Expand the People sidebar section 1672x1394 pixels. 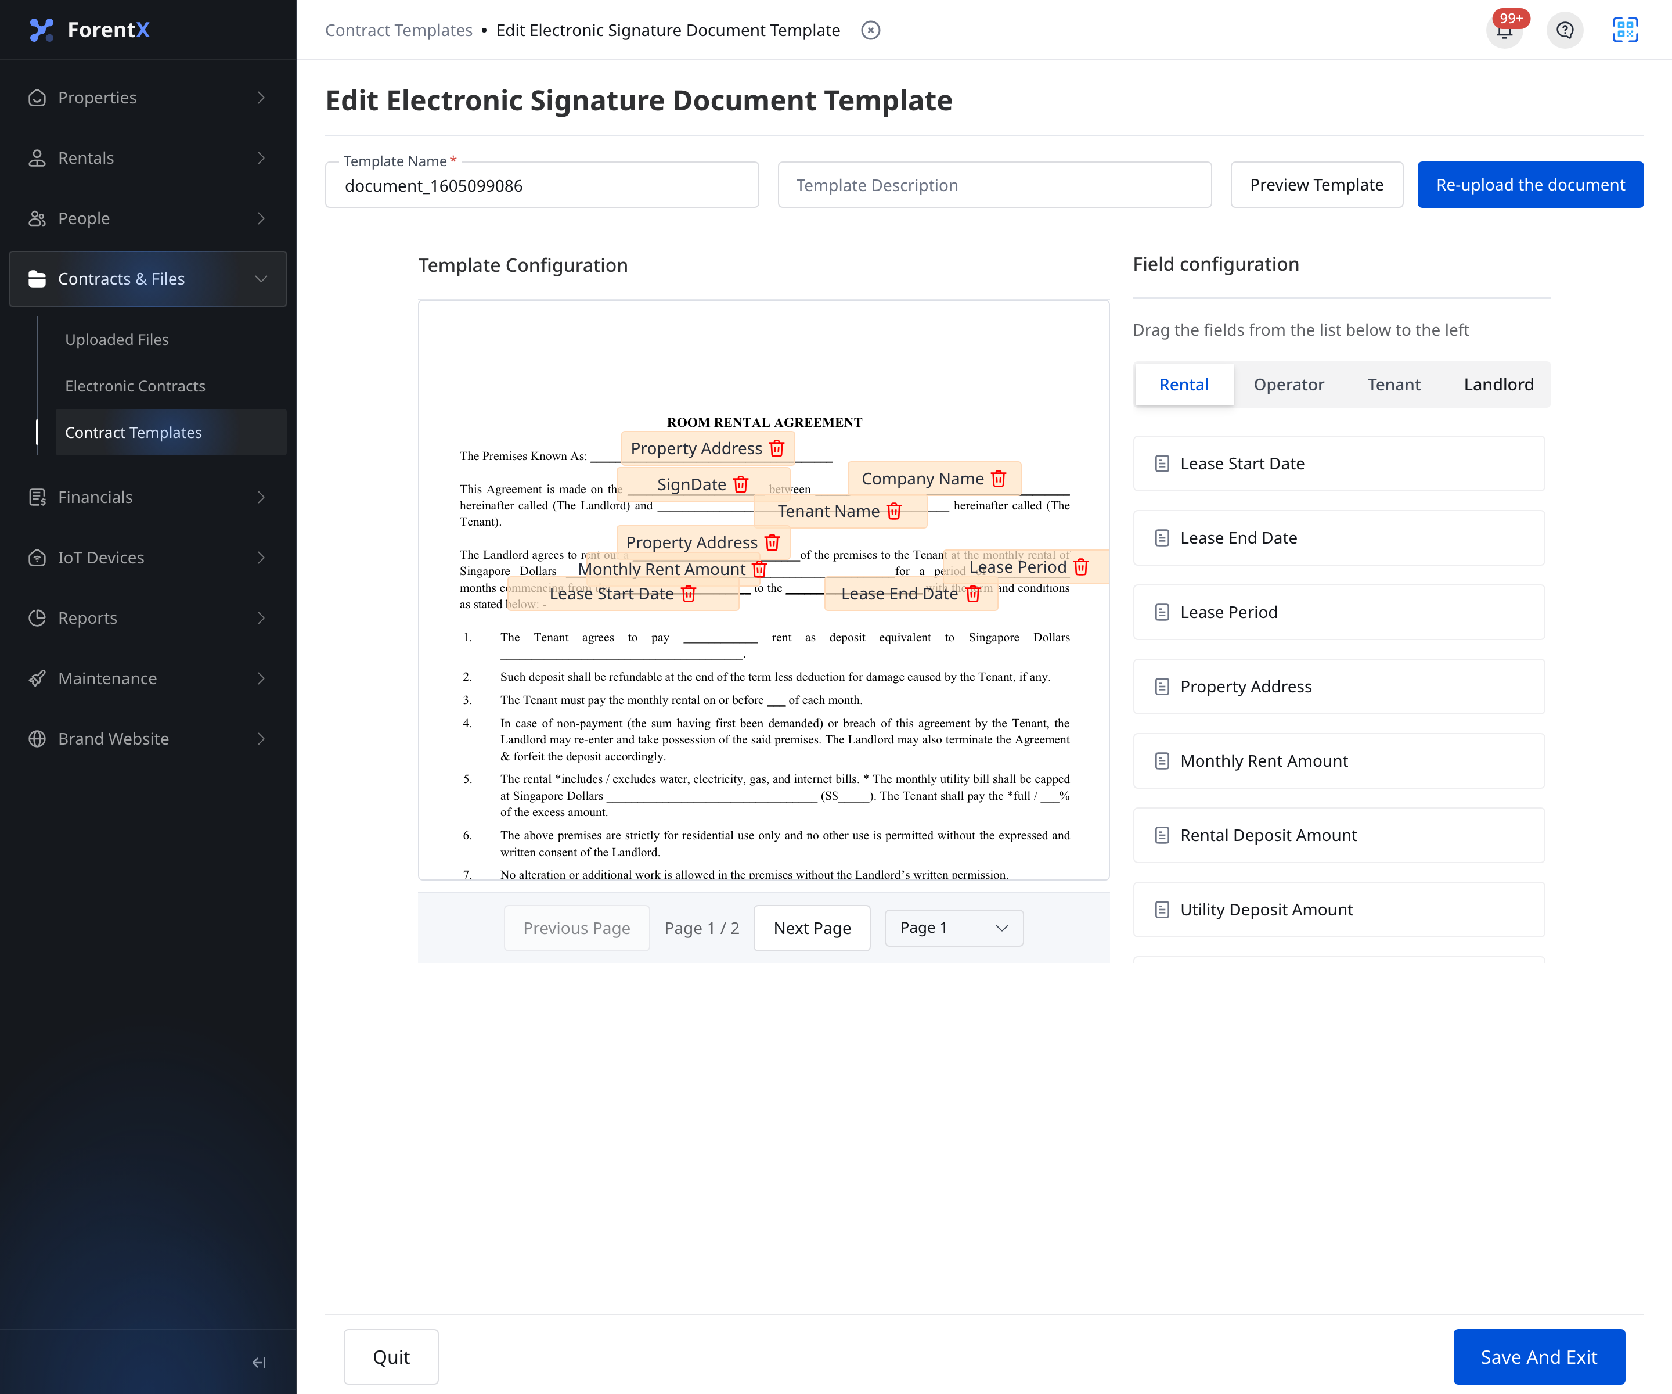[x=148, y=218]
